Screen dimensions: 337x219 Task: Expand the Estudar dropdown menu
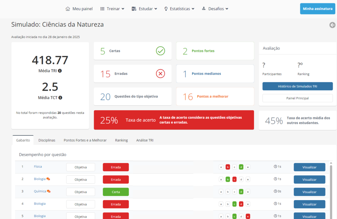144,9
